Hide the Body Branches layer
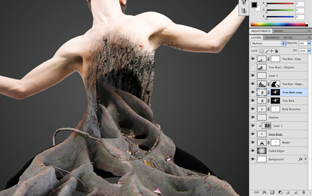The width and height of the screenshot is (312, 196). point(253,109)
